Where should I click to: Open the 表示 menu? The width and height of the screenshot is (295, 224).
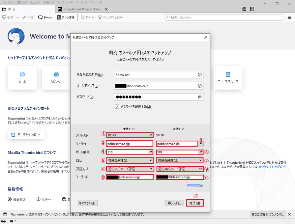tap(35, 2)
